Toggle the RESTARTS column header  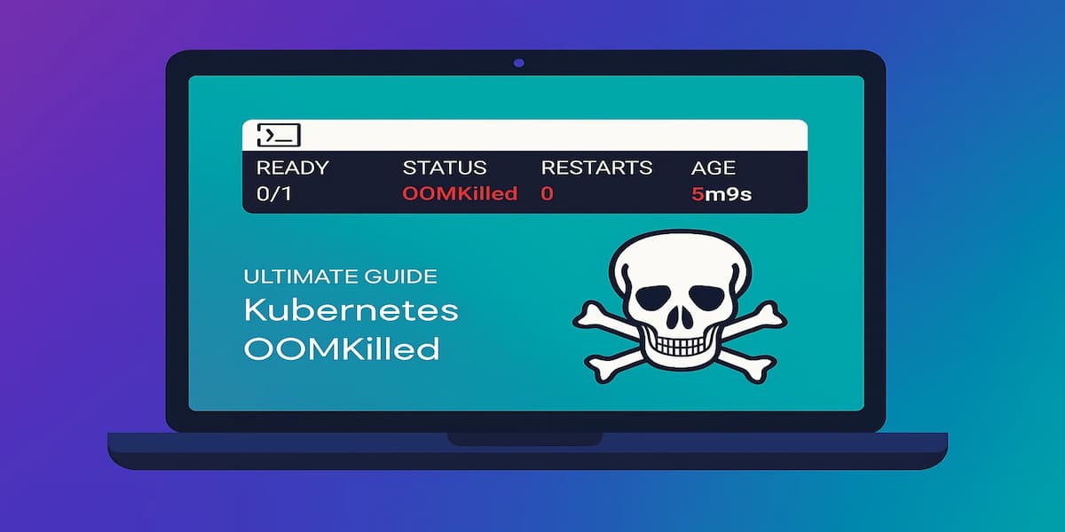coord(598,168)
